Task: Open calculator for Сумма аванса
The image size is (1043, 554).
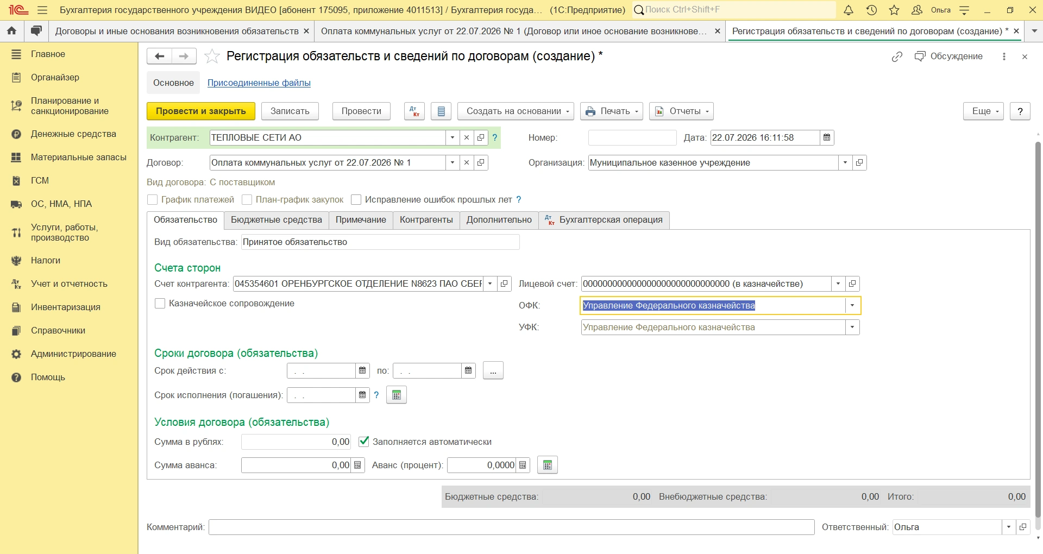Action: (357, 465)
